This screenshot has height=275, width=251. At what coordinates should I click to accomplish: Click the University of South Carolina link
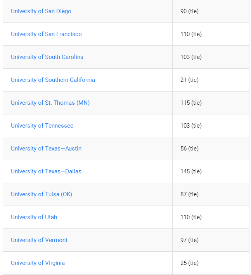47,57
